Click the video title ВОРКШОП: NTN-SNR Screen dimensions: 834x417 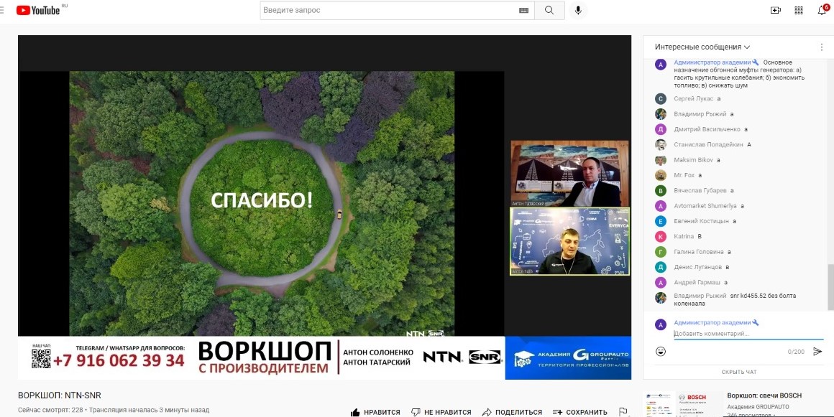click(60, 395)
